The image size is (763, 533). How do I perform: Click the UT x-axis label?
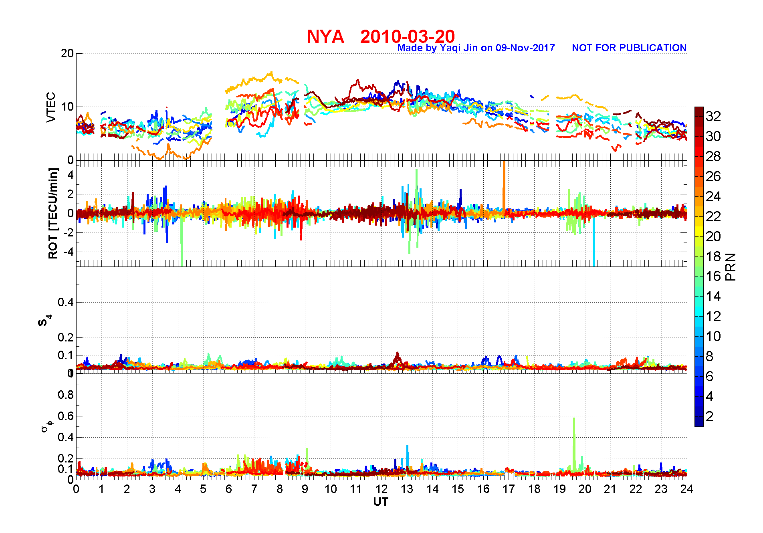coord(381,502)
